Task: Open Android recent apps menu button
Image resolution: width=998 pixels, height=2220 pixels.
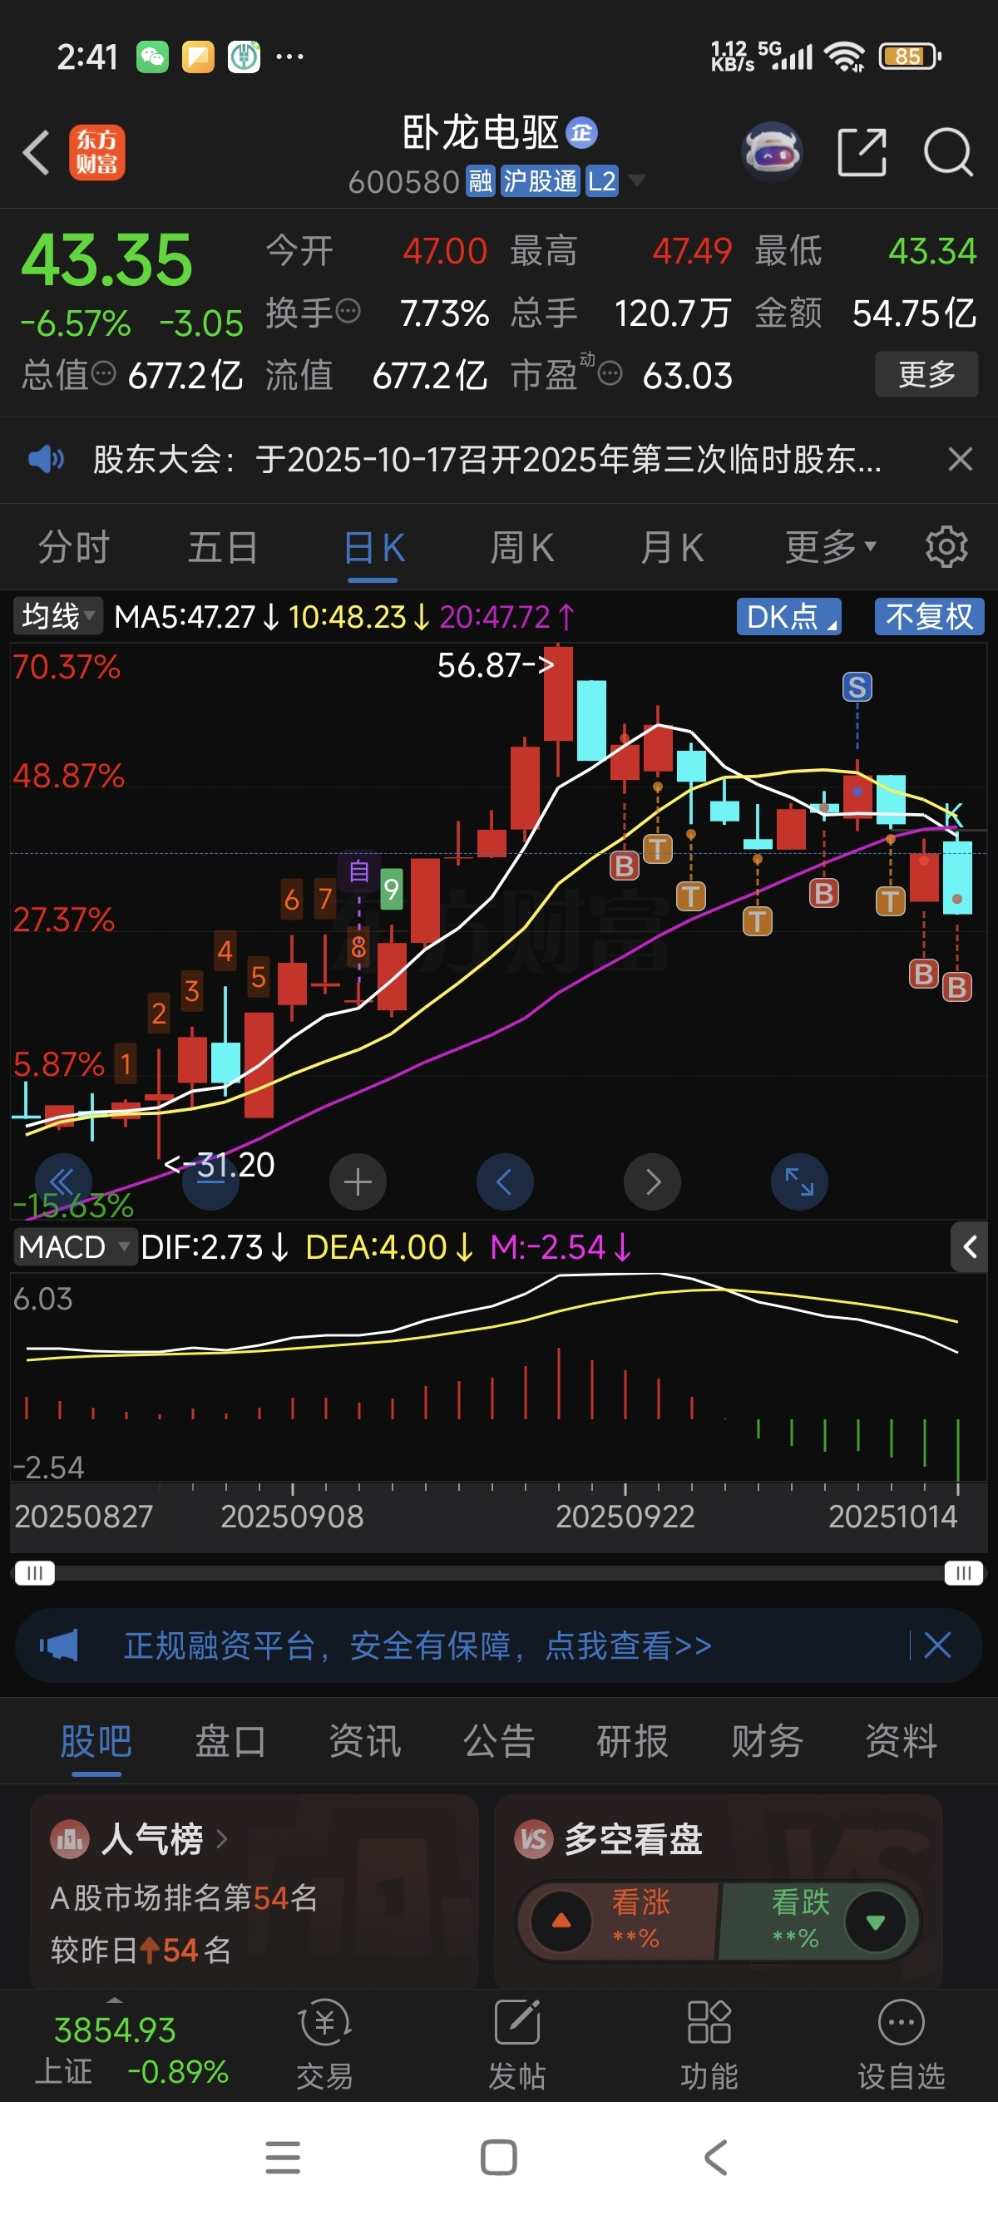Action: tap(283, 2158)
